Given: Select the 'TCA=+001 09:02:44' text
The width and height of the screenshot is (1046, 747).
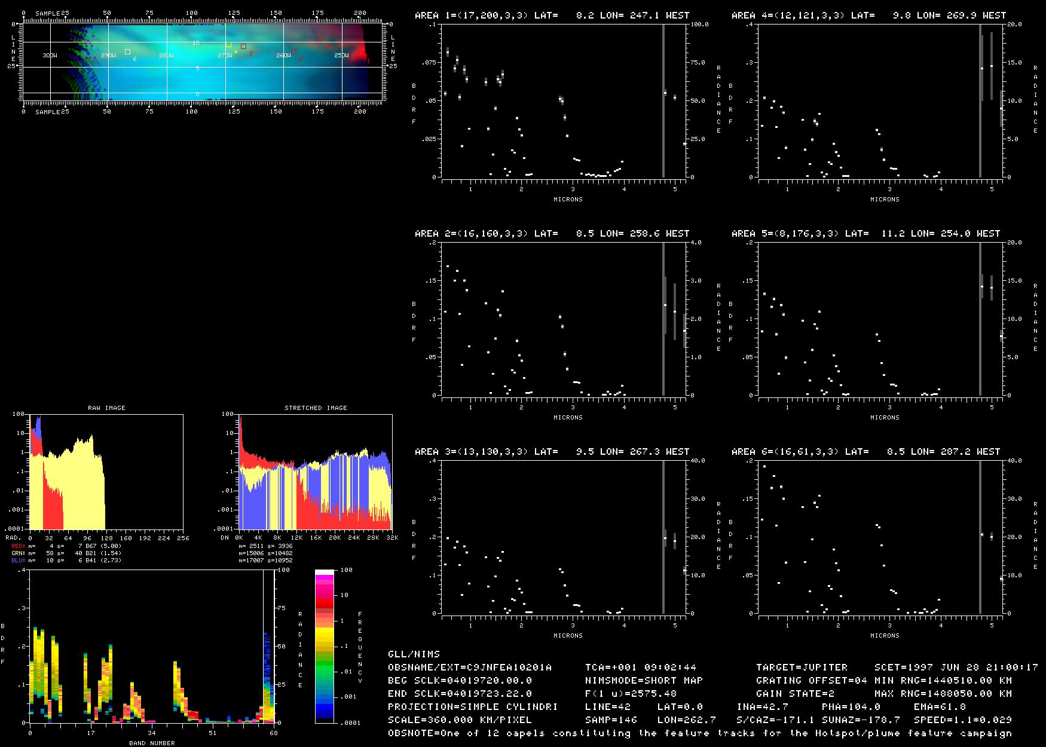Looking at the screenshot, I should pyautogui.click(x=641, y=667).
